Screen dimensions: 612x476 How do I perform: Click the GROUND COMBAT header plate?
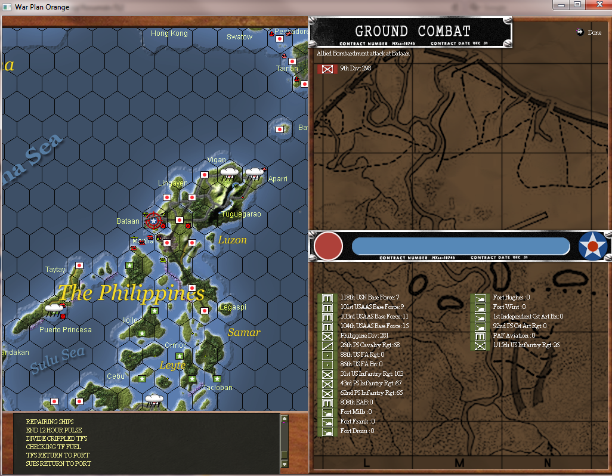point(410,32)
